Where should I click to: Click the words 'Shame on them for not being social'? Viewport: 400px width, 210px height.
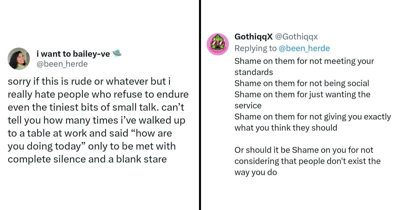coord(302,83)
